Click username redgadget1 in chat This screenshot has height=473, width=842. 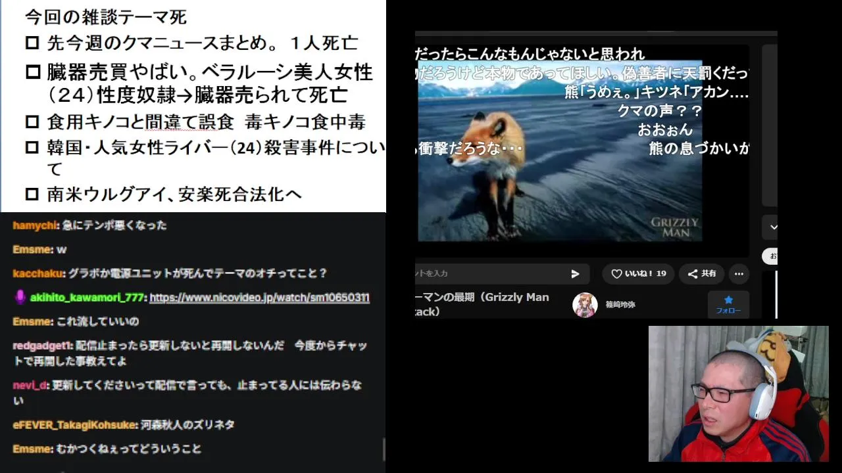pyautogui.click(x=43, y=346)
